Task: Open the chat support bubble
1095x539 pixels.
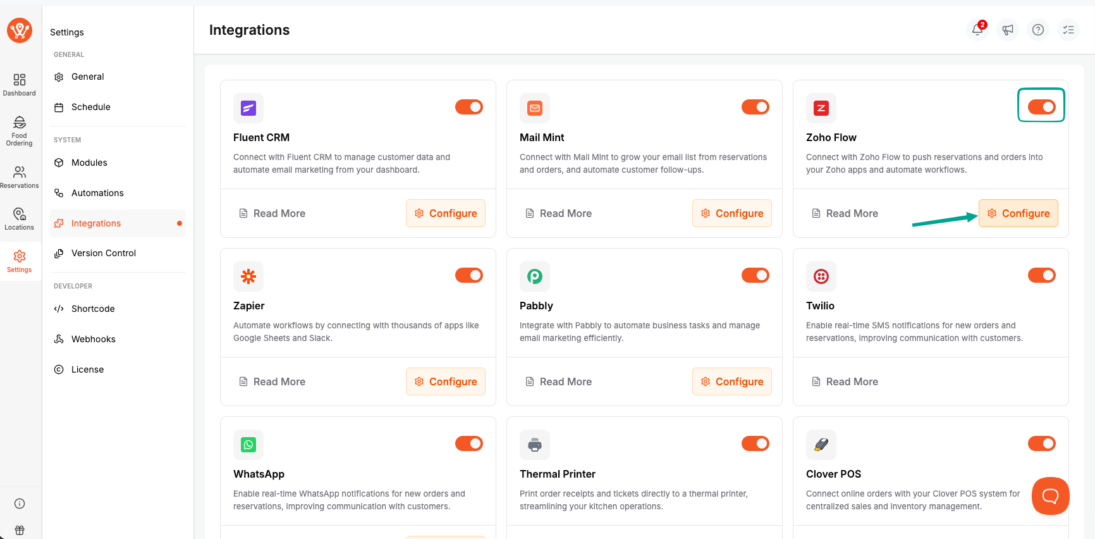Action: click(1051, 496)
